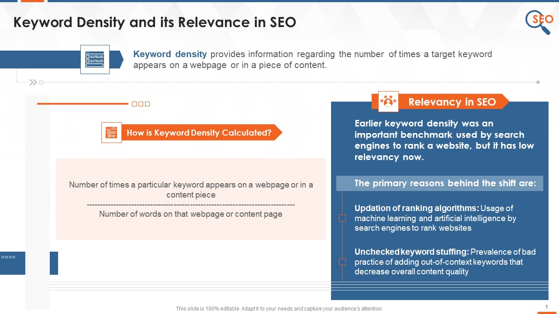This screenshot has height=314, width=559.
Task: Click the slide page number 1
Action: [547, 307]
